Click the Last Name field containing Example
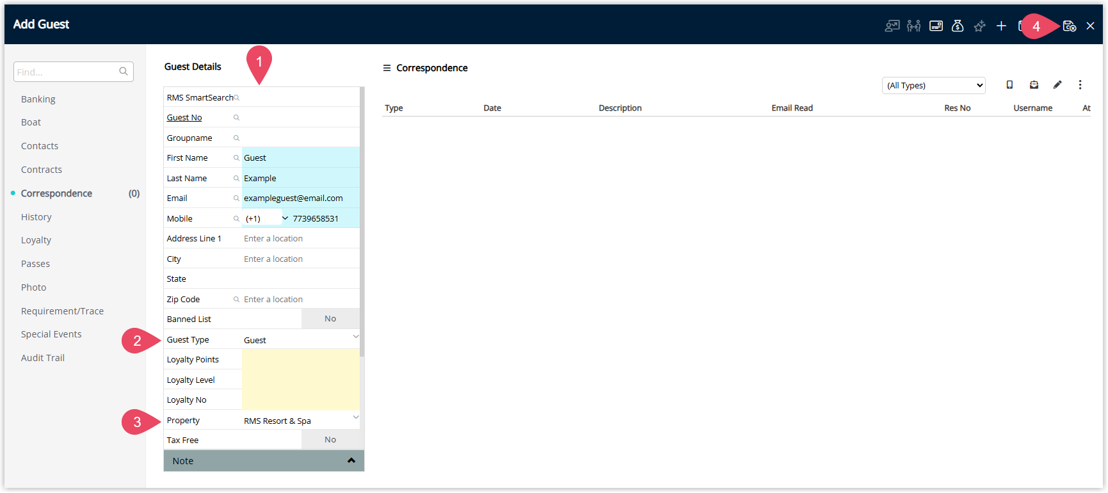1108x493 pixels. [300, 178]
